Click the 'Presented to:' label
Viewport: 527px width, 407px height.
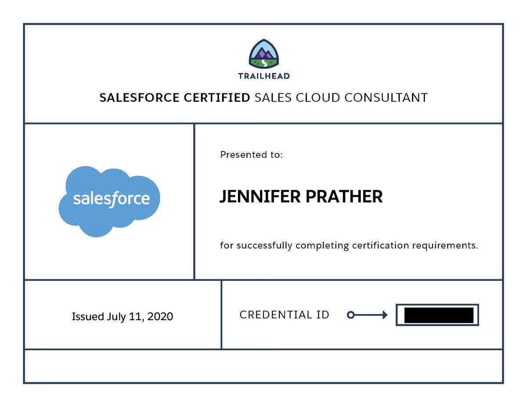point(252,155)
